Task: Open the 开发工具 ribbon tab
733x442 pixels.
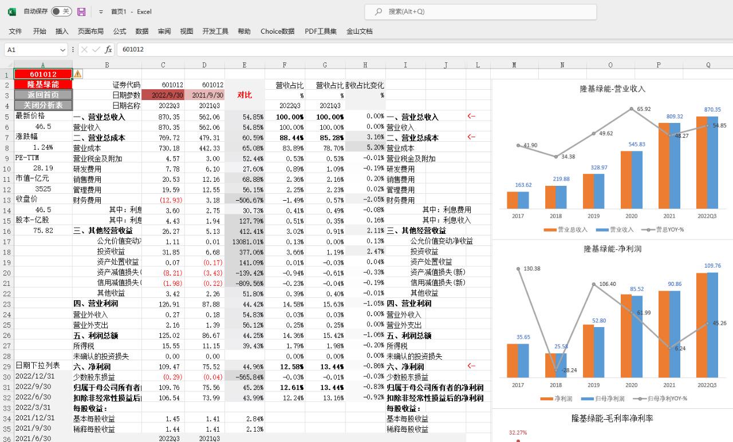Action: pos(215,31)
